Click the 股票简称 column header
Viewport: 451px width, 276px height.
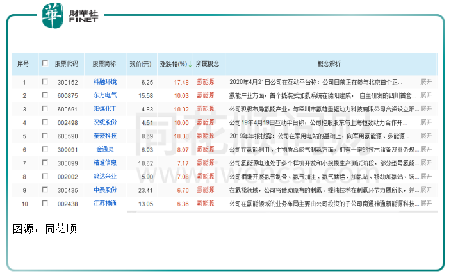[x=104, y=64]
